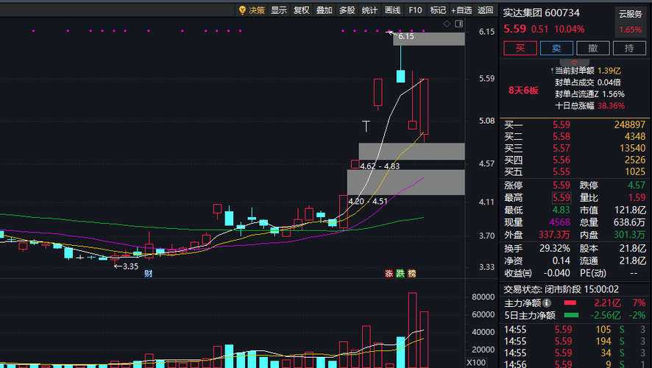Select 买一 price 5.59 row
The height and width of the screenshot is (368, 652).
pyautogui.click(x=574, y=124)
